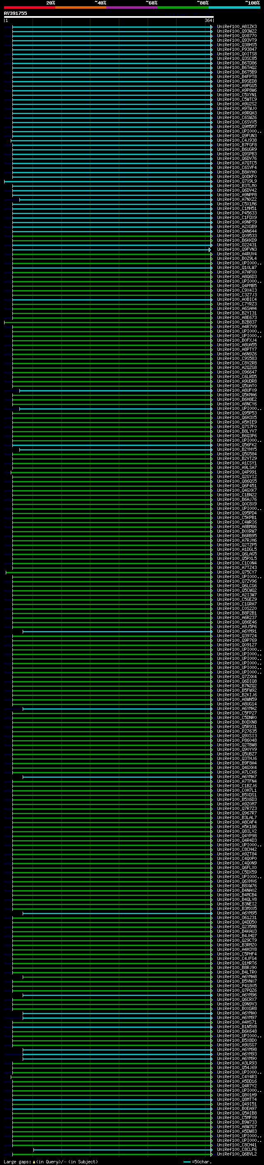Select hit UniRef100_Q6XHV6

237,882
